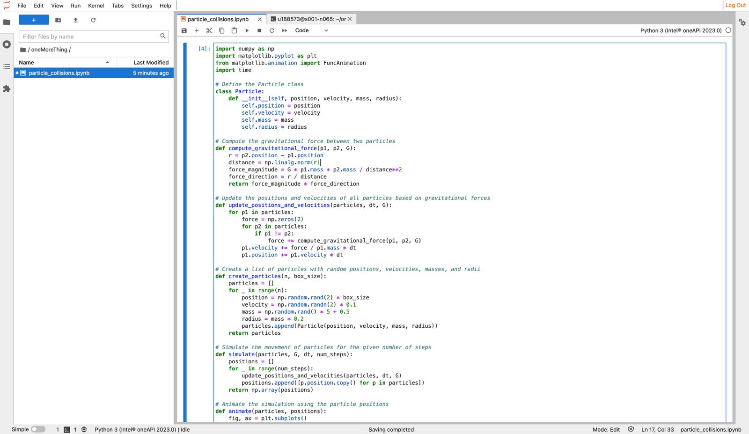Upload files using the upload icon
Image resolution: width=749 pixels, height=434 pixels.
tap(75, 20)
